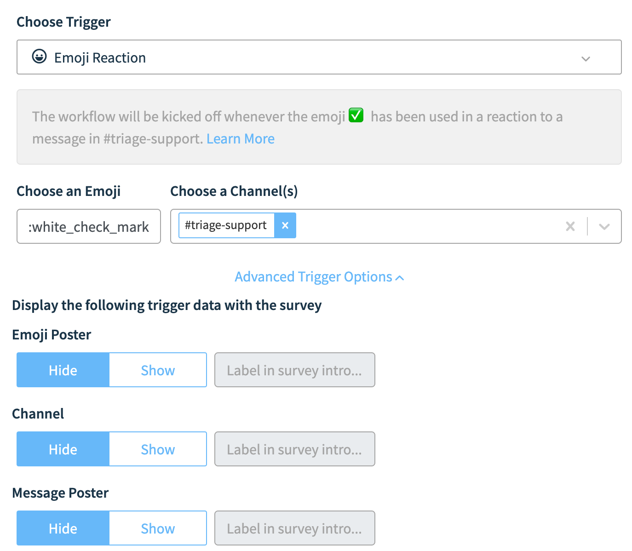
Task: Open the Choose Trigger dropdown
Action: point(319,57)
